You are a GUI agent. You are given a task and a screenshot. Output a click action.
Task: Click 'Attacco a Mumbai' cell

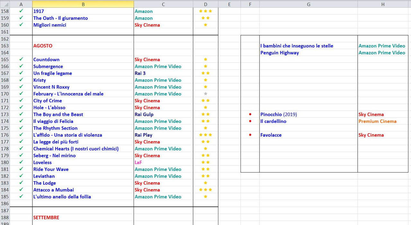(x=83, y=190)
